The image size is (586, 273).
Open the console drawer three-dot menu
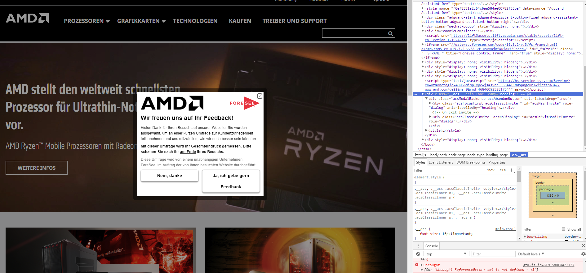coord(418,246)
